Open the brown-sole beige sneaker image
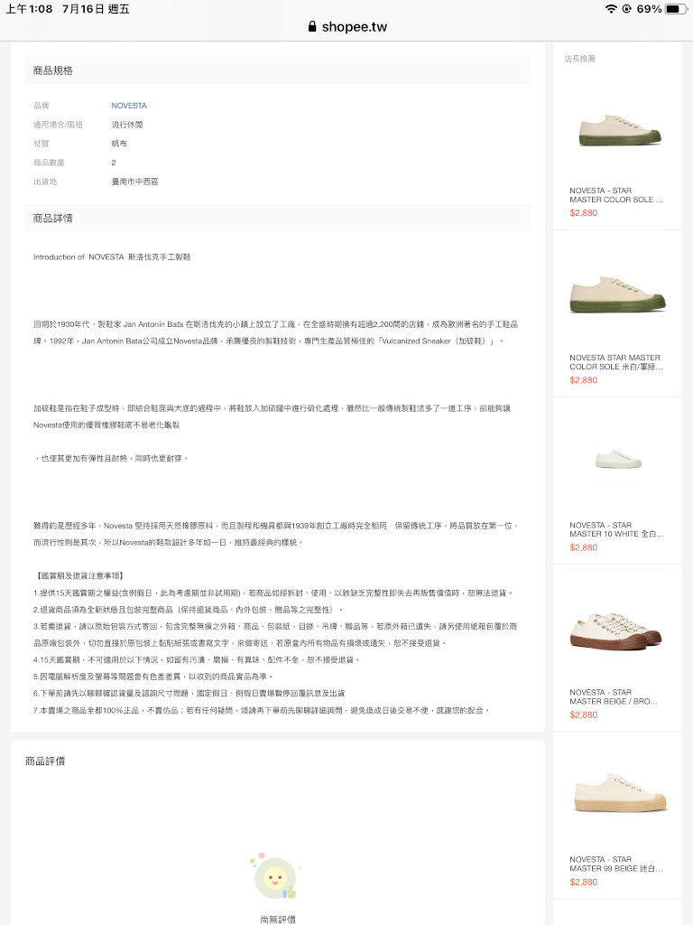The height and width of the screenshot is (925, 693). pos(617,630)
